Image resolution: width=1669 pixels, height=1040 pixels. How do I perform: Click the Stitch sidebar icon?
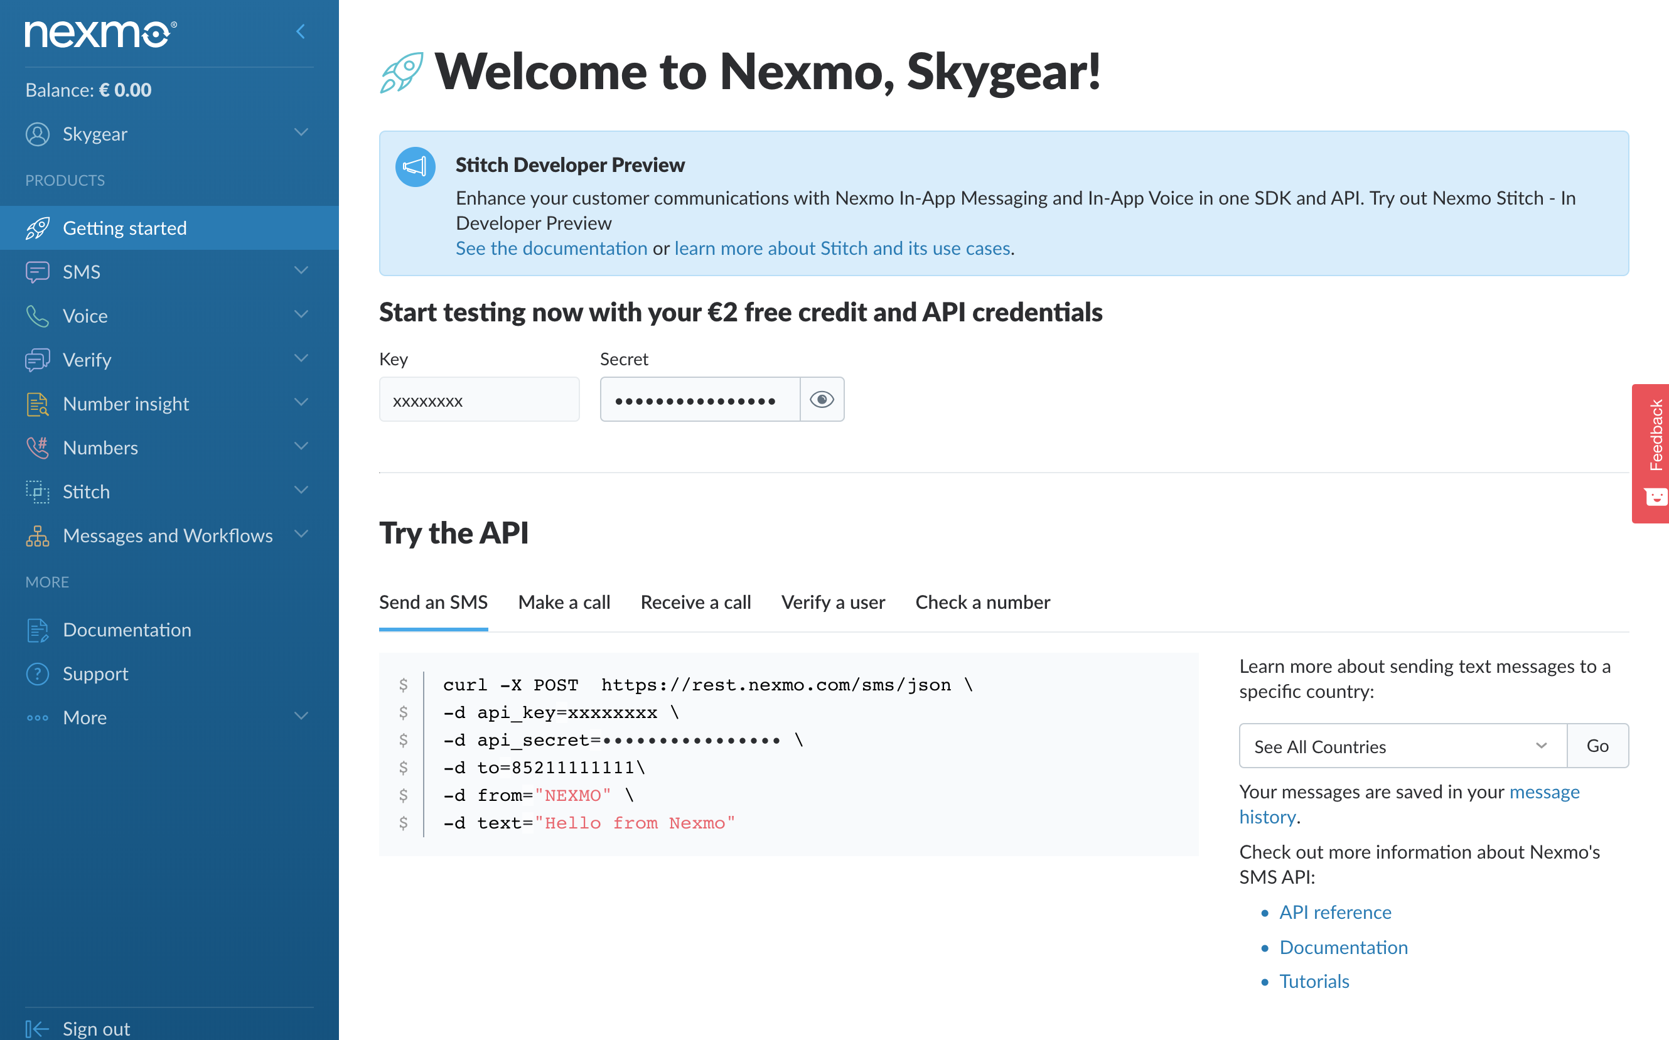(38, 492)
